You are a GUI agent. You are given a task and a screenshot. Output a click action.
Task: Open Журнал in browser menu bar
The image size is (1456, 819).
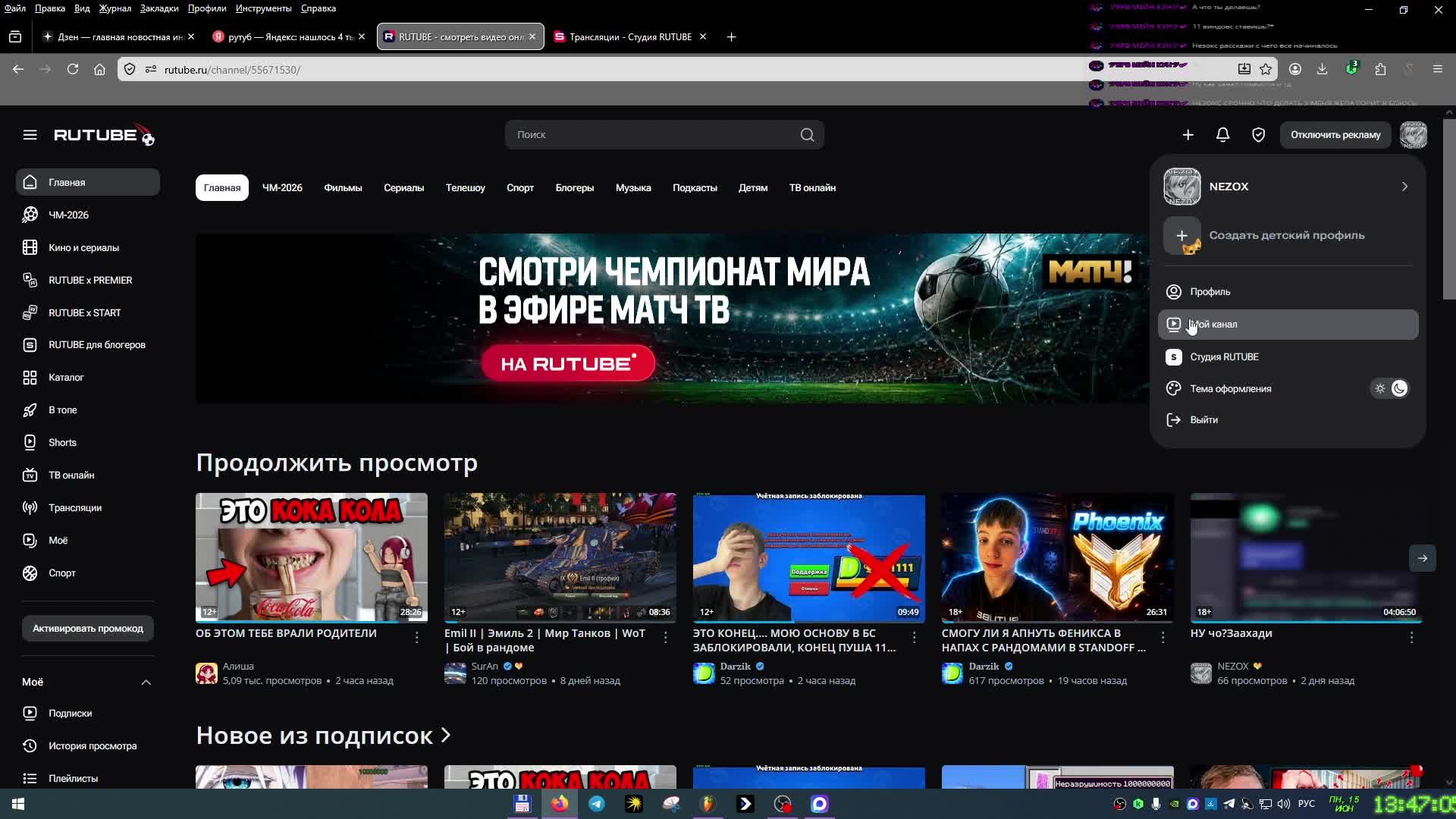[115, 8]
